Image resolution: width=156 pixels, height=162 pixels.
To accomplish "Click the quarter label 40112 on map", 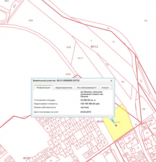I will (x=94, y=47).
